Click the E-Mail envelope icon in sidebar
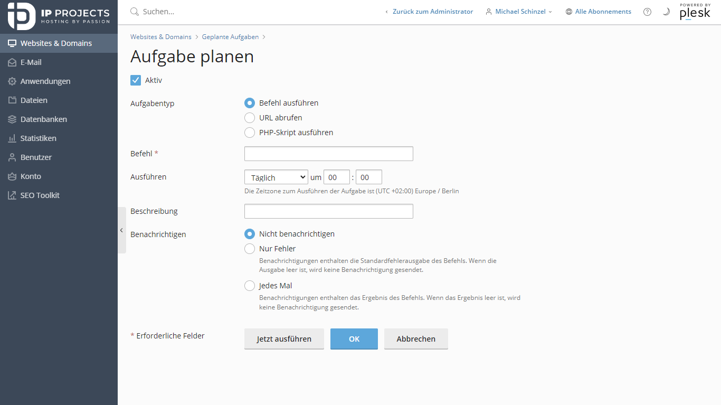This screenshot has height=405, width=721. [x=12, y=62]
